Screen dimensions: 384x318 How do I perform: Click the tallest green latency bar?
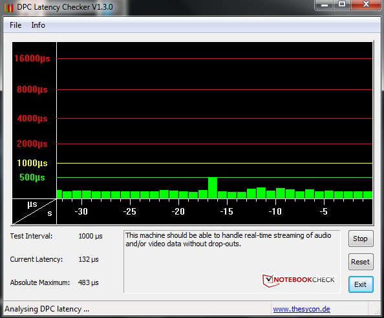coord(213,188)
